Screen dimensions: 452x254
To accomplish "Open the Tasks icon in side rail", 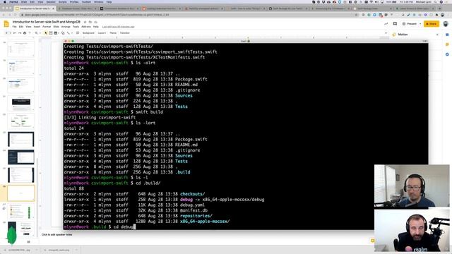I will coord(447,54).
